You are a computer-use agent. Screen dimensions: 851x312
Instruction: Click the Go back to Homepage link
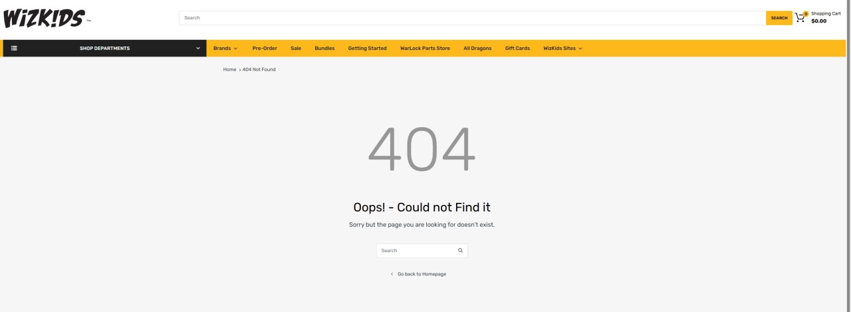pos(422,274)
